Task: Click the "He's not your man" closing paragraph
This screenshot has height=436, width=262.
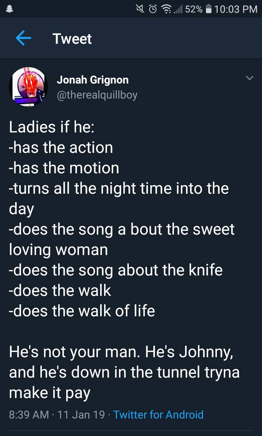Action: (124, 372)
